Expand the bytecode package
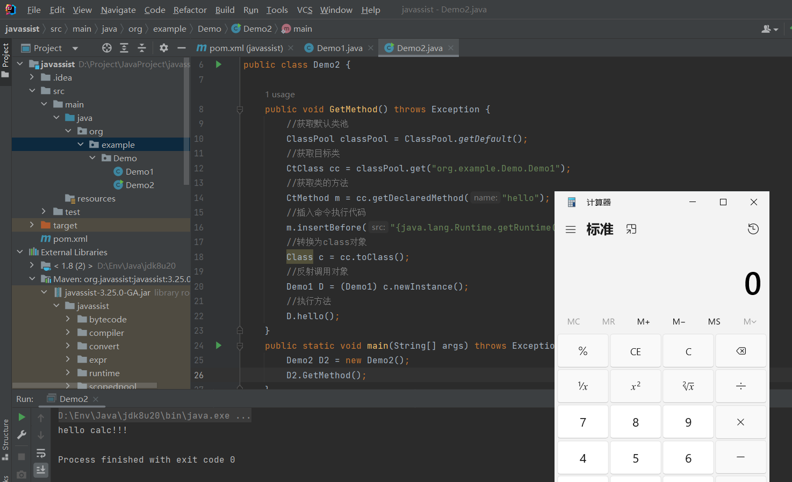Viewport: 792px width, 482px height. 68,319
